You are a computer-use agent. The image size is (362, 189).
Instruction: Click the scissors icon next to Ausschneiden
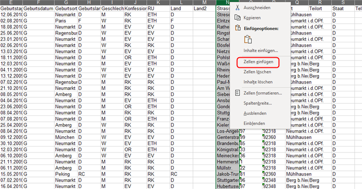coord(237,8)
